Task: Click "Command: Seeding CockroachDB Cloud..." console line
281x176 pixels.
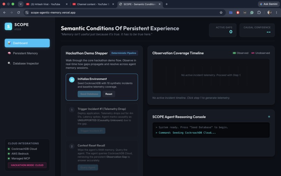Action: point(185,133)
